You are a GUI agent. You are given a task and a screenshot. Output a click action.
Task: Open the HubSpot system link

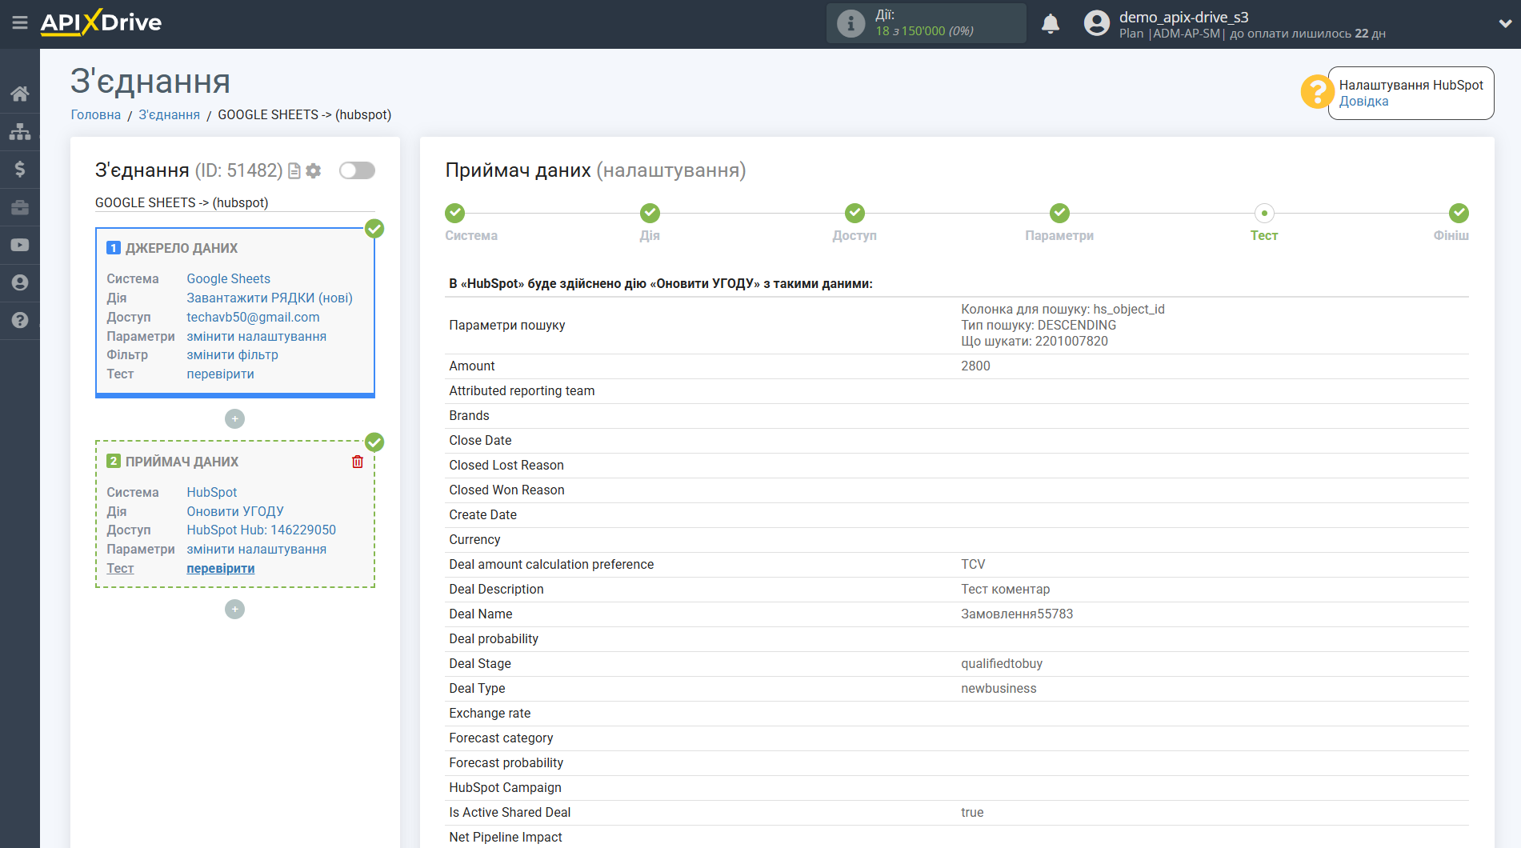(x=212, y=492)
